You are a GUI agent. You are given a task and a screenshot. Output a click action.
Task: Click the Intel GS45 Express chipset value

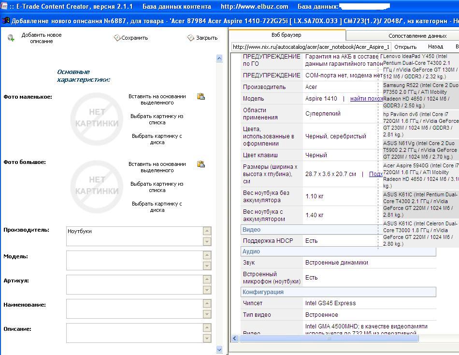click(330, 303)
